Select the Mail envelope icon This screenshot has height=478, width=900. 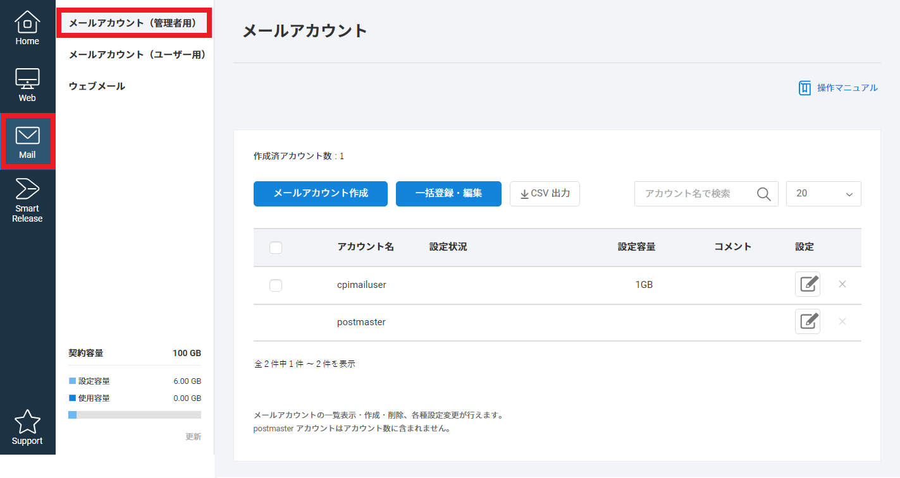(27, 141)
